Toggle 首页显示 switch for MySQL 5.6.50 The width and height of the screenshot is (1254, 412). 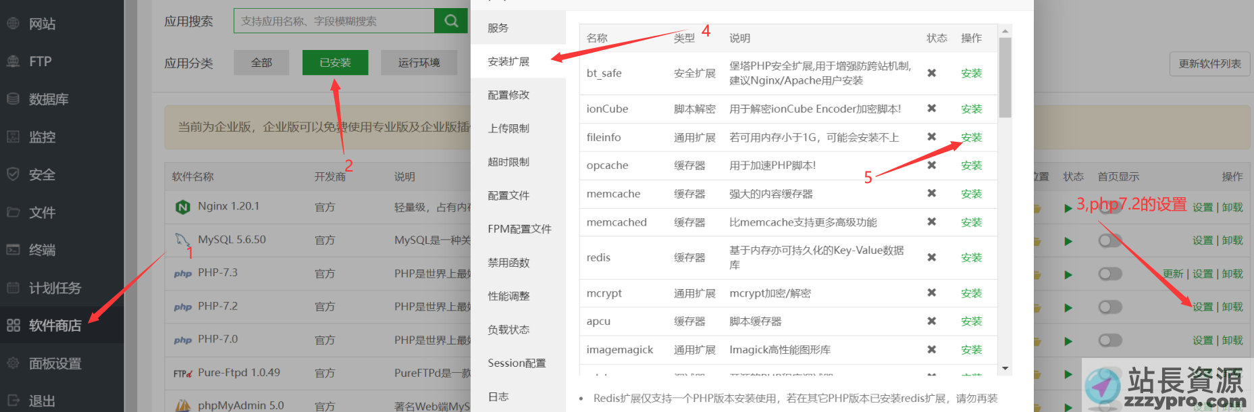pos(1110,240)
